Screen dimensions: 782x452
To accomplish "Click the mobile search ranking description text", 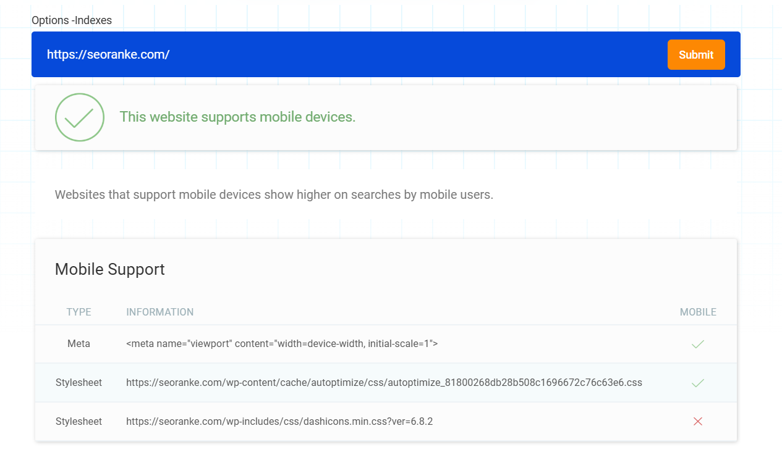I will pyautogui.click(x=274, y=195).
